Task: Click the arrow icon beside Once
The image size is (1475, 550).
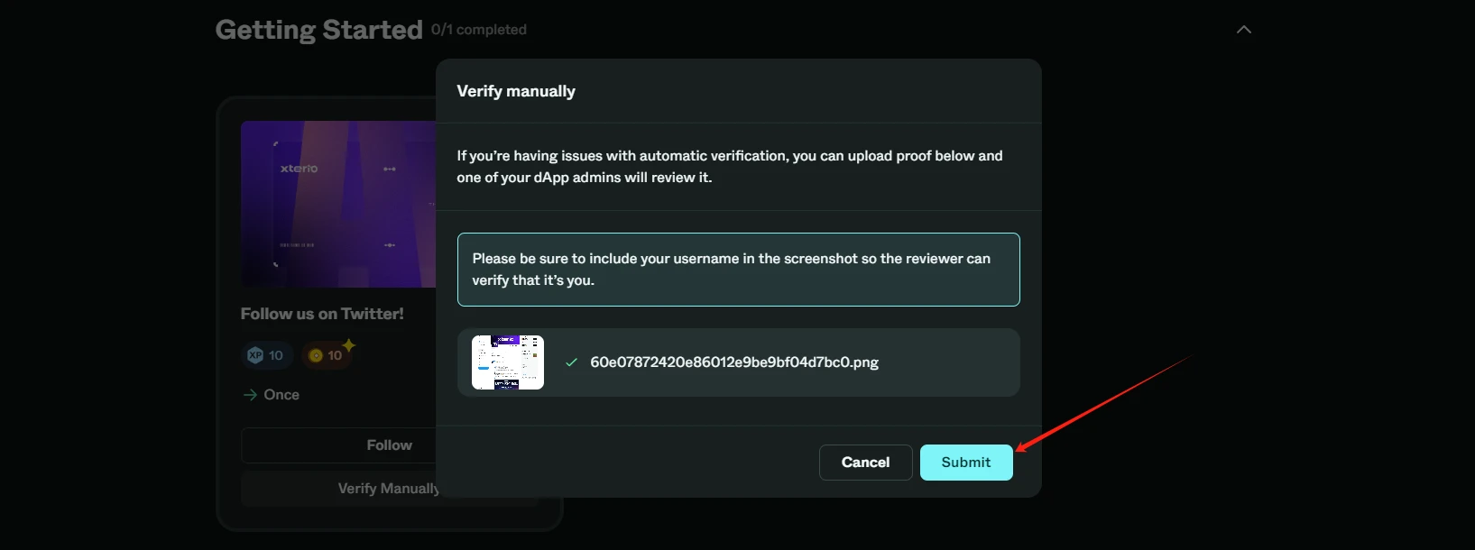Action: [x=250, y=395]
